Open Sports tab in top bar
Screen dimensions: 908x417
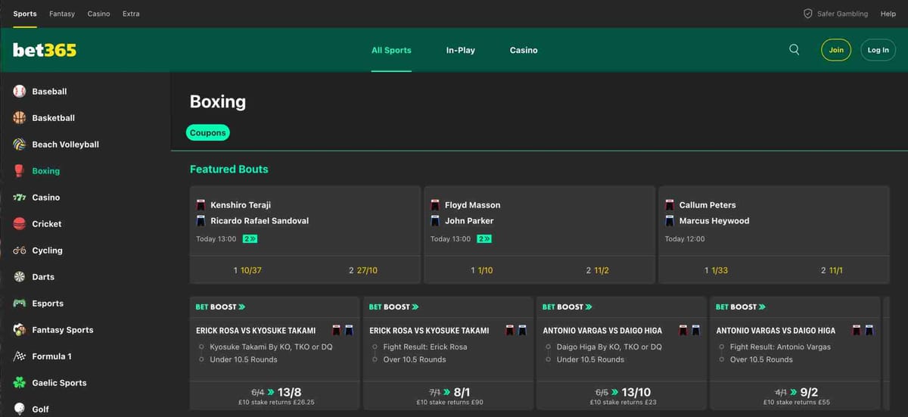coord(25,14)
